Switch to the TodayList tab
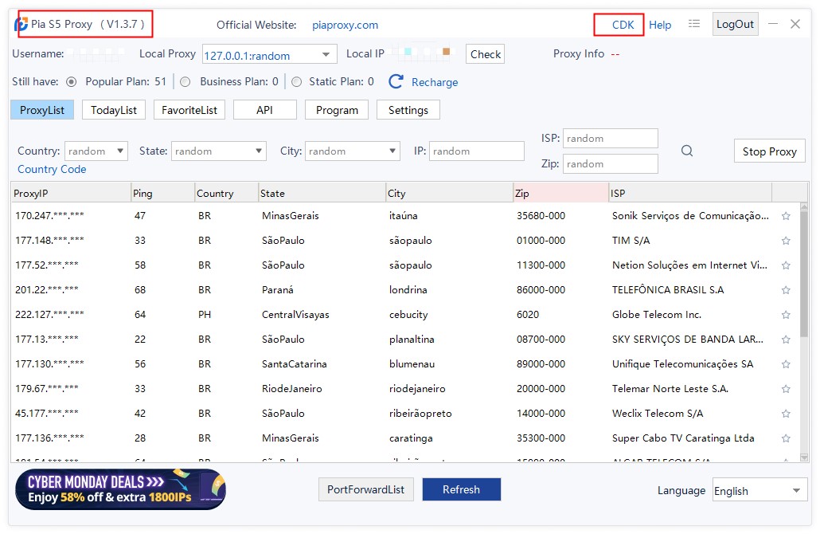Viewport: 820px width, 534px height. tap(114, 110)
